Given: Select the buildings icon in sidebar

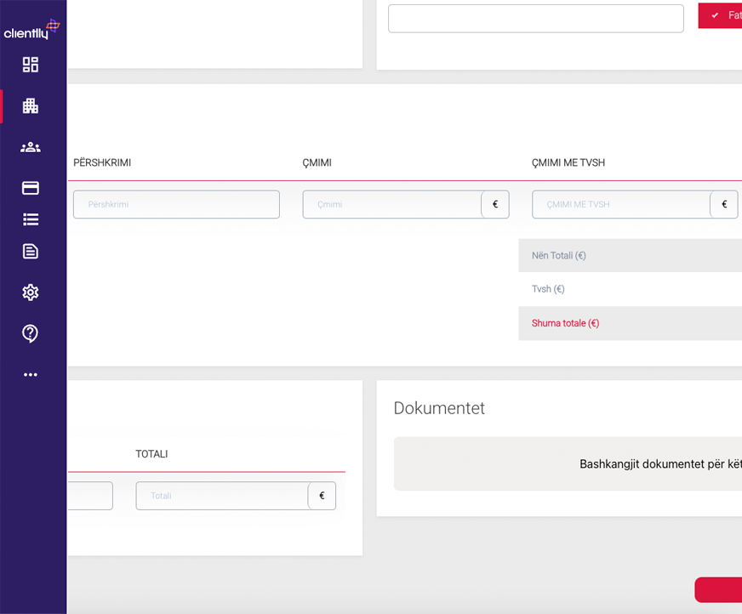Looking at the screenshot, I should (31, 106).
